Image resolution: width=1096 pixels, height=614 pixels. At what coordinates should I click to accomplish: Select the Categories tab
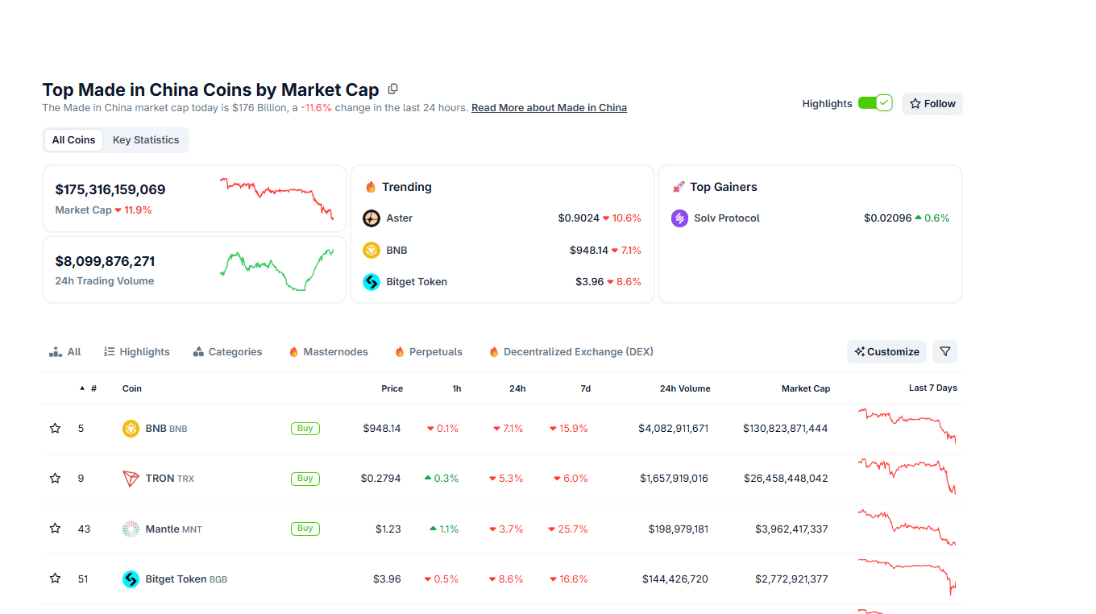(x=228, y=352)
